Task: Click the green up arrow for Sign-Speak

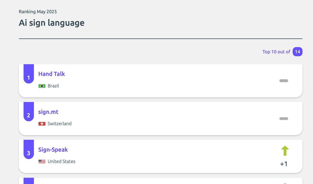Action: tap(285, 151)
